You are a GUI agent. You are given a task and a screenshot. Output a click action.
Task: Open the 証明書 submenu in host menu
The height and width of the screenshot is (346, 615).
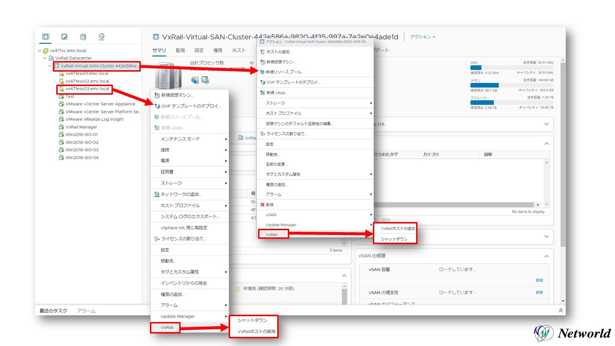[190, 172]
